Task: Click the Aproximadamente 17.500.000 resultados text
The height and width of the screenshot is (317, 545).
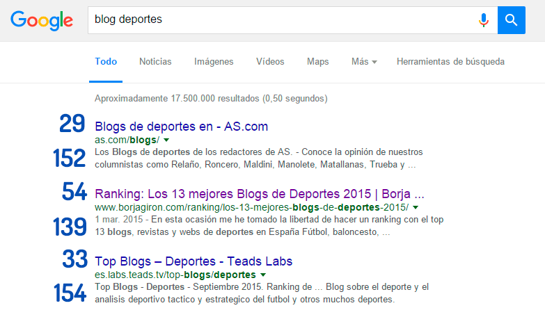Action: click(211, 99)
